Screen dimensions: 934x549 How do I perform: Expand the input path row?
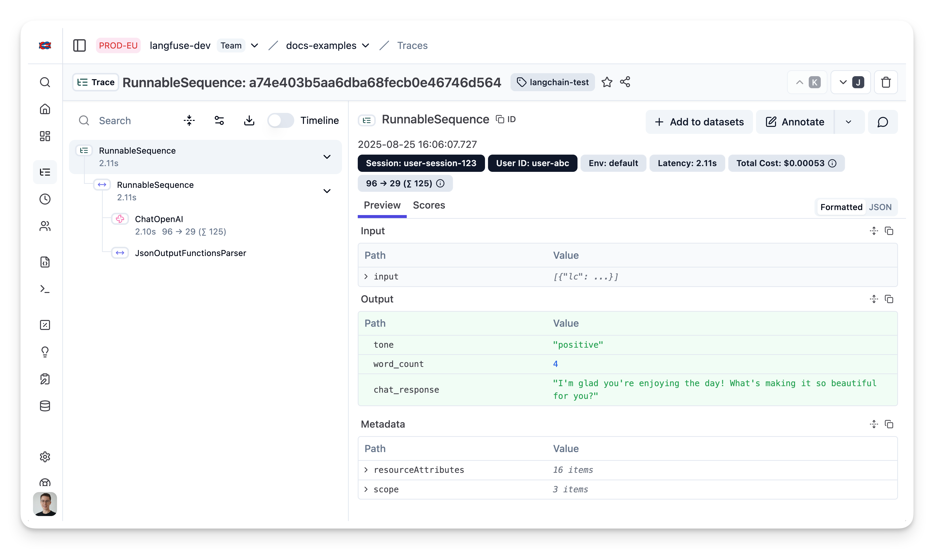366,276
